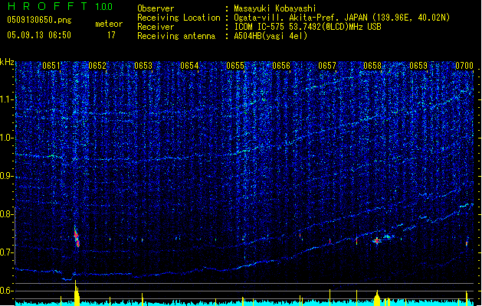This screenshot has width=482, height=306.
Task: Click the 0.7 kHz axis label
Action: 7,252
